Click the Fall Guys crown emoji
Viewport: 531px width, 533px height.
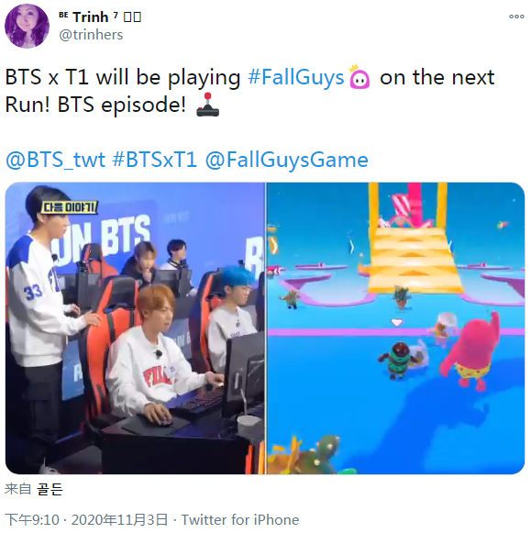click(x=360, y=77)
